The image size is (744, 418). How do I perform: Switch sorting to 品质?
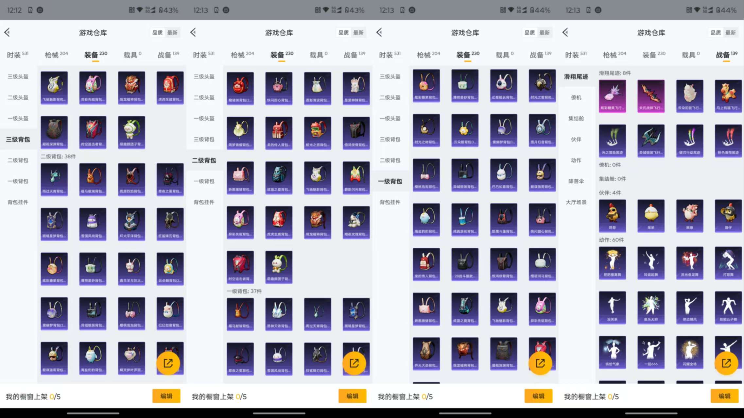(158, 32)
